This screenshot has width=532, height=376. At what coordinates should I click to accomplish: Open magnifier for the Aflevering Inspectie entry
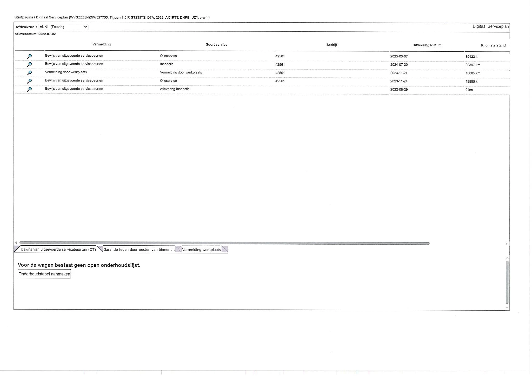[29, 89]
